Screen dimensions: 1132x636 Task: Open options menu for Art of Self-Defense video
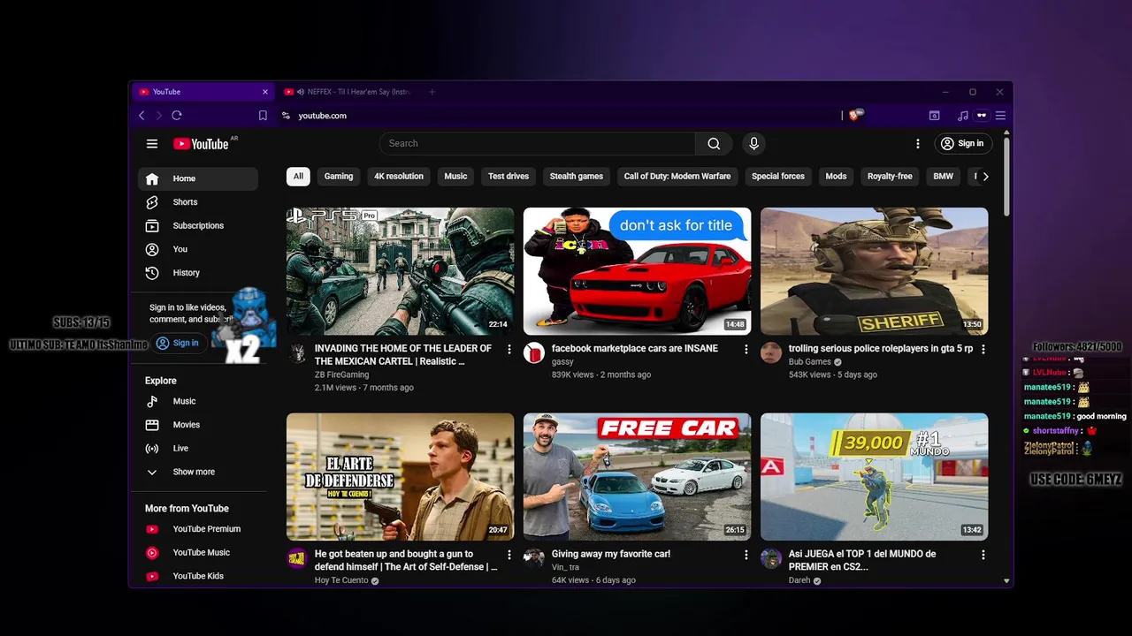click(x=509, y=556)
